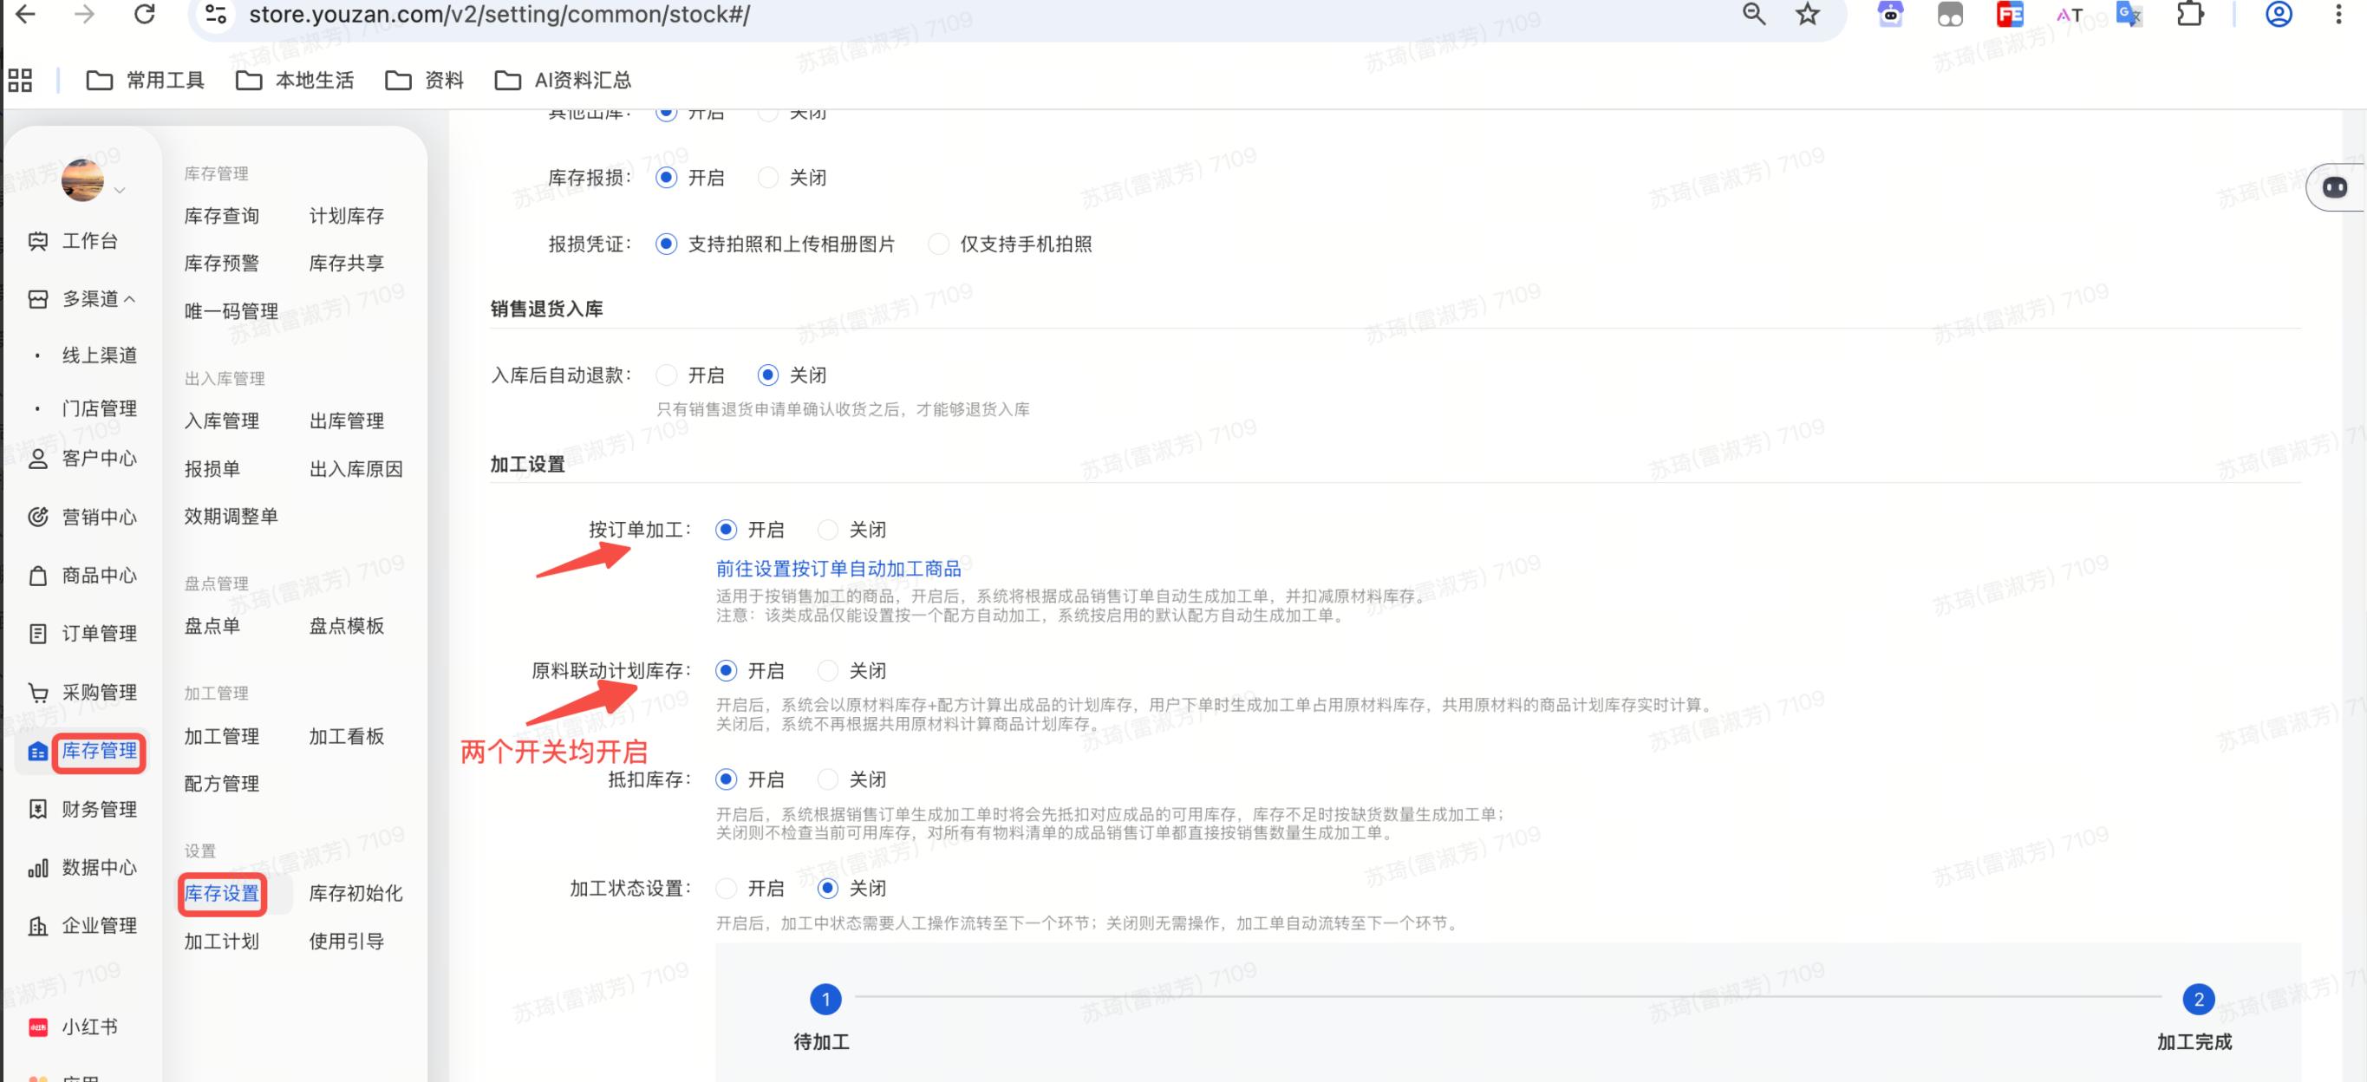This screenshot has height=1082, width=2367.
Task: Expand the account avatar dropdown arrow
Action: (x=120, y=190)
